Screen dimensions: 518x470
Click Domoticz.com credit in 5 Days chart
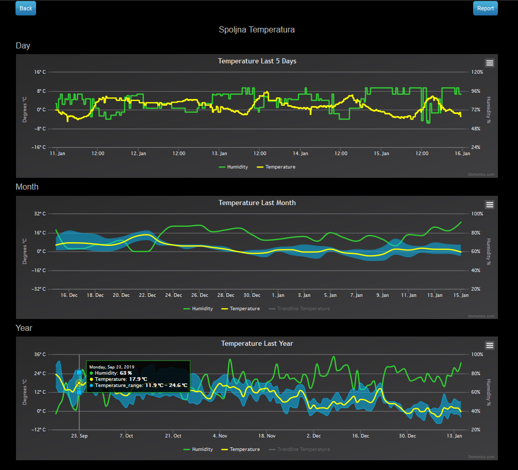[x=481, y=175]
